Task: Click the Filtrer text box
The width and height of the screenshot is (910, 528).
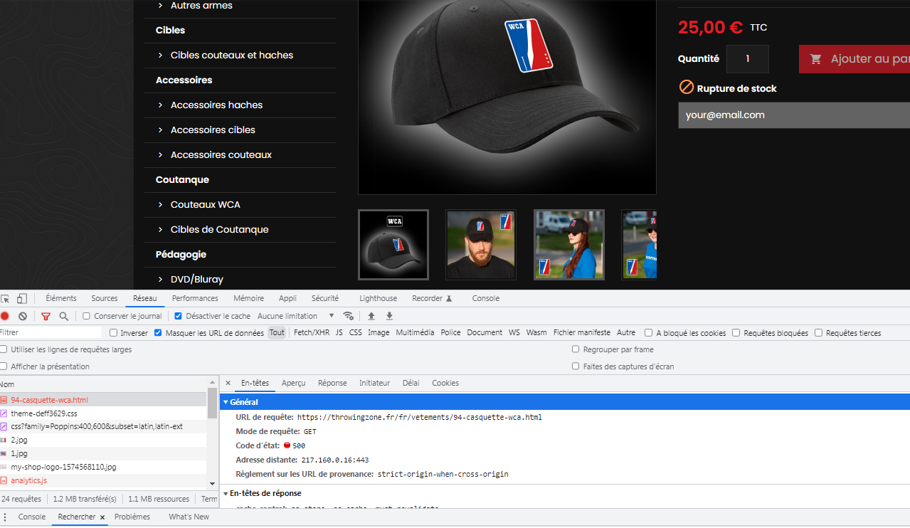Action: pos(51,333)
